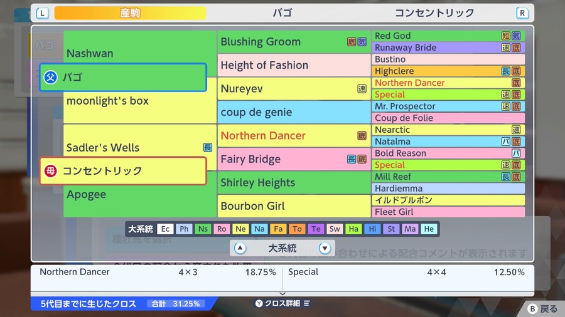Select the Na lineage legend chip

pos(259,229)
